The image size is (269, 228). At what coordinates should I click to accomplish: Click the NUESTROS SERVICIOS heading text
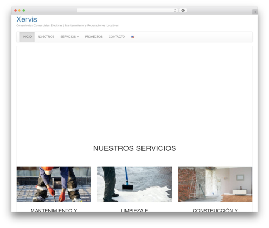click(134, 148)
